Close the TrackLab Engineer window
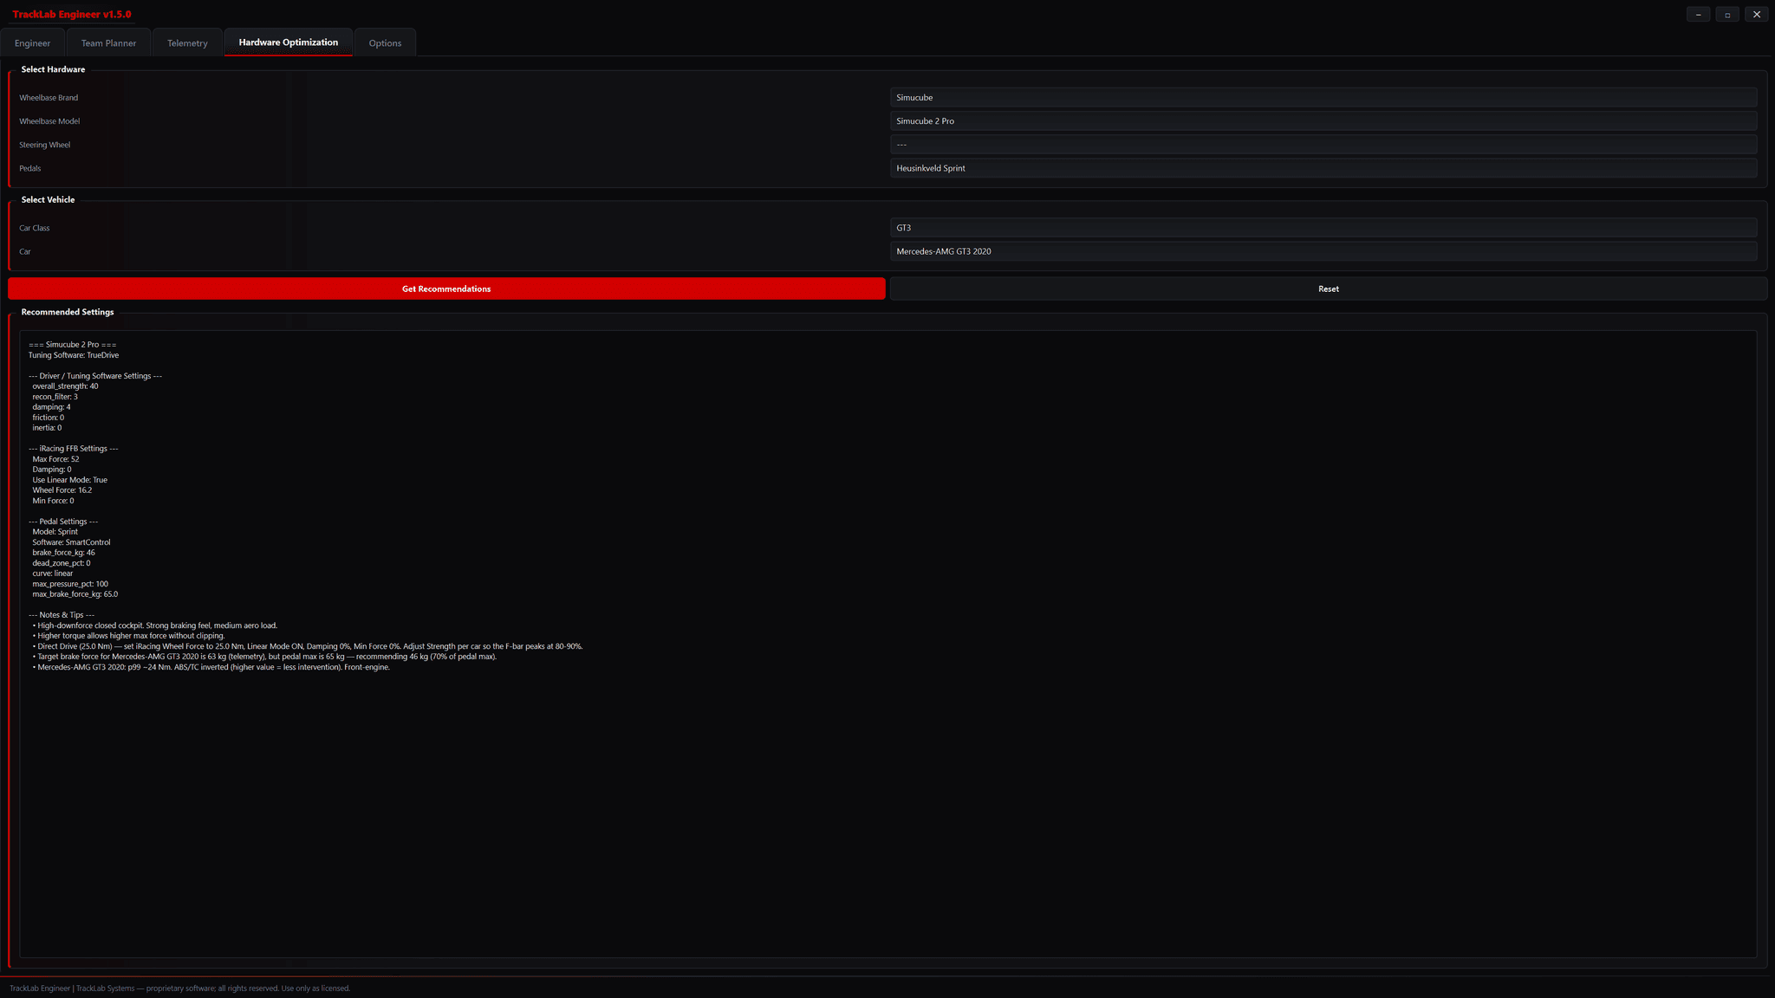Image resolution: width=1775 pixels, height=998 pixels. [x=1757, y=14]
